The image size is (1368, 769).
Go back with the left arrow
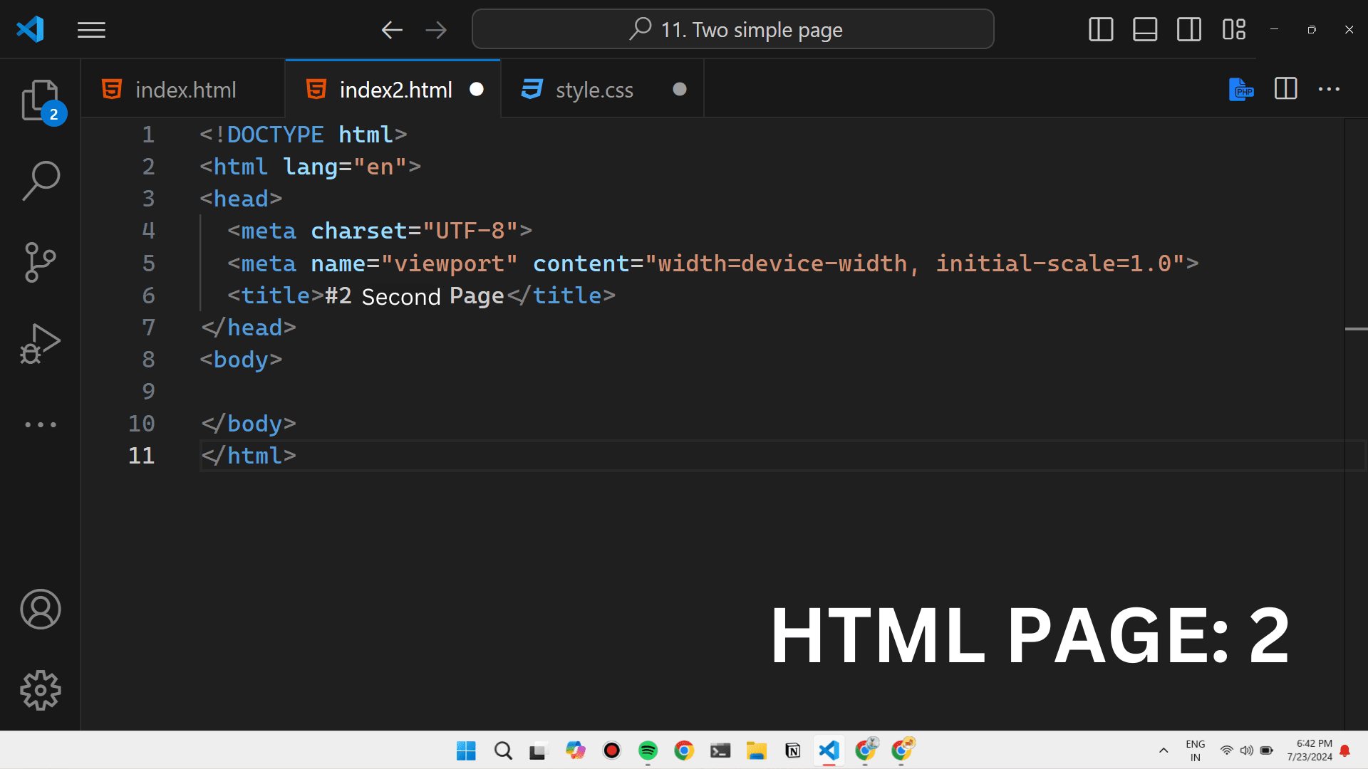pos(392,30)
